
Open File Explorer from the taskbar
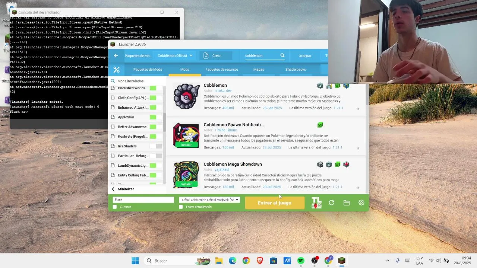(x=219, y=261)
